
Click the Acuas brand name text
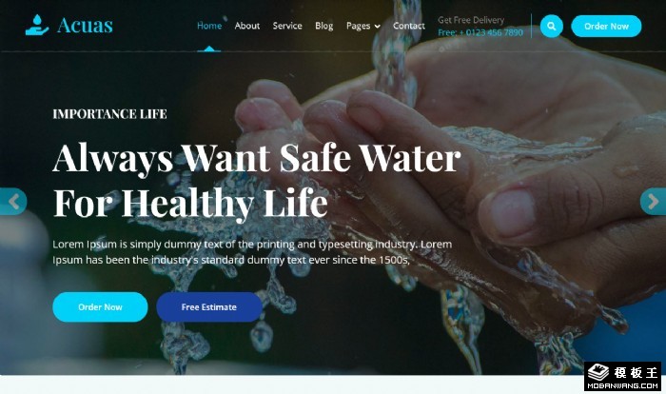[85, 26]
